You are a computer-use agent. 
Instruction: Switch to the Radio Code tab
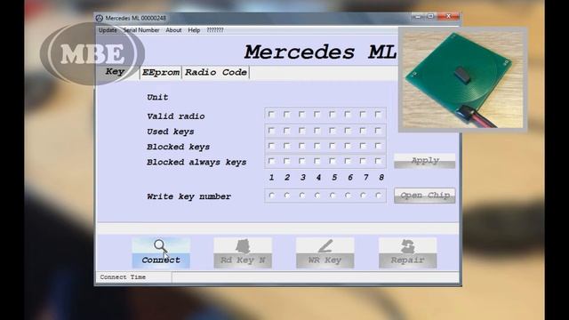[216, 73]
